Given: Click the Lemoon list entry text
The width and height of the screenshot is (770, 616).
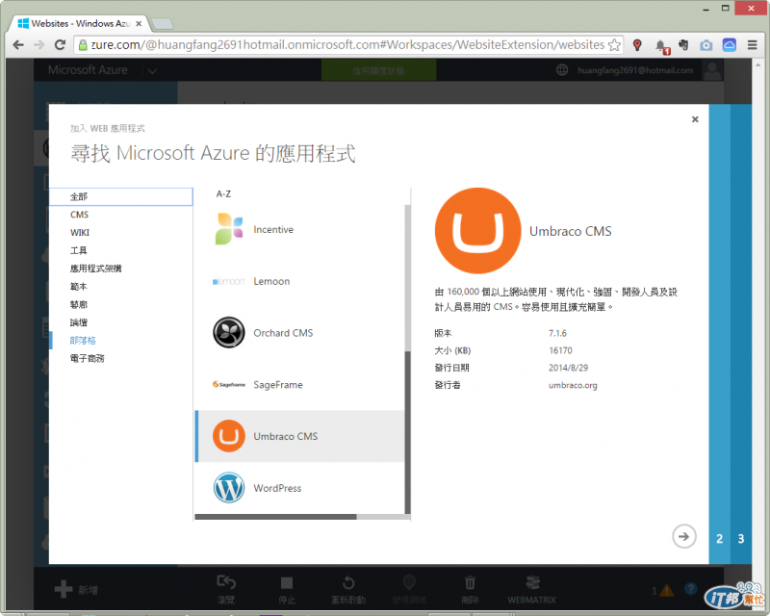Looking at the screenshot, I should pos(271,281).
